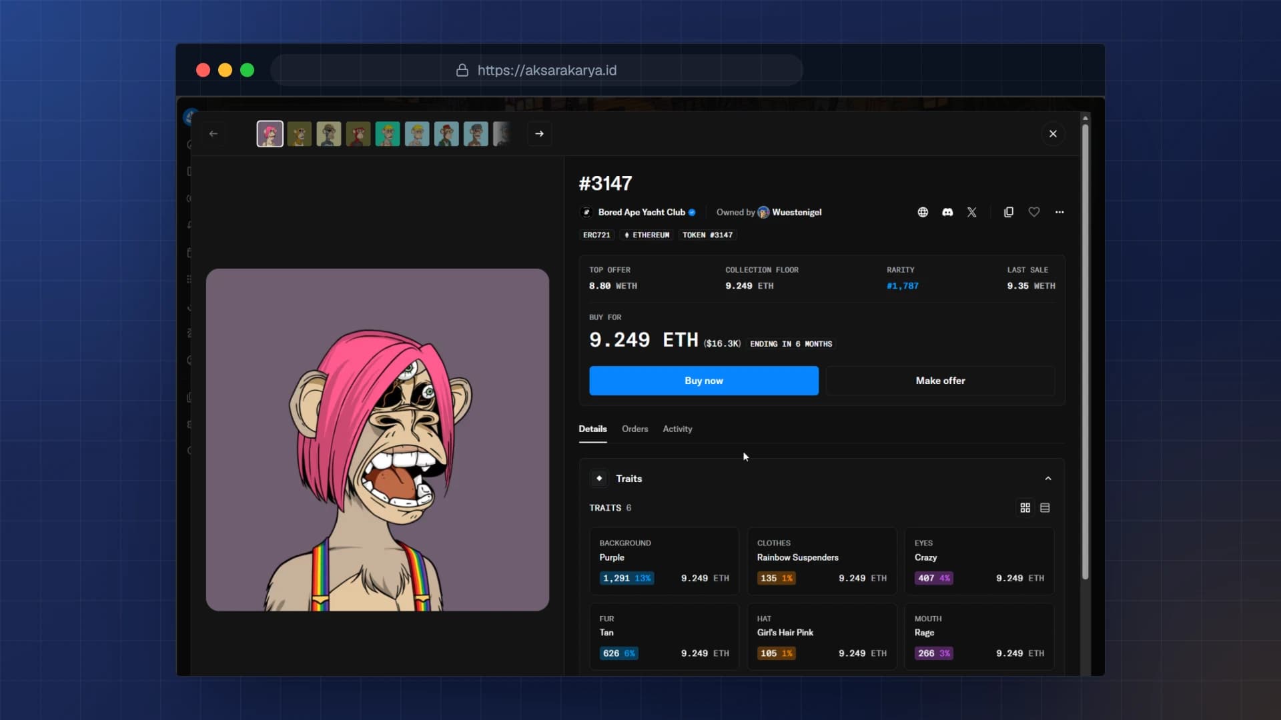This screenshot has width=1281, height=720.
Task: Go to the next item with the right arrow
Action: [x=539, y=134]
